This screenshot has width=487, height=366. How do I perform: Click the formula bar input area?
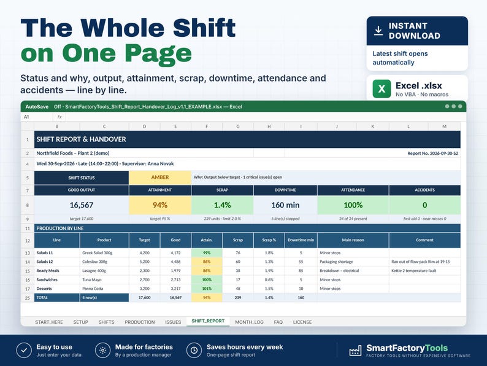pos(266,117)
